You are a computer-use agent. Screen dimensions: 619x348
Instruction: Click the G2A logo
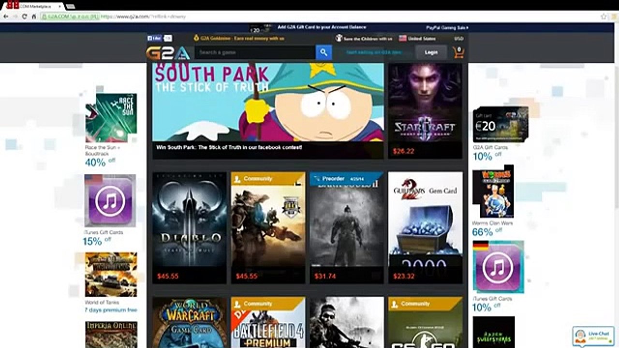[x=168, y=52]
